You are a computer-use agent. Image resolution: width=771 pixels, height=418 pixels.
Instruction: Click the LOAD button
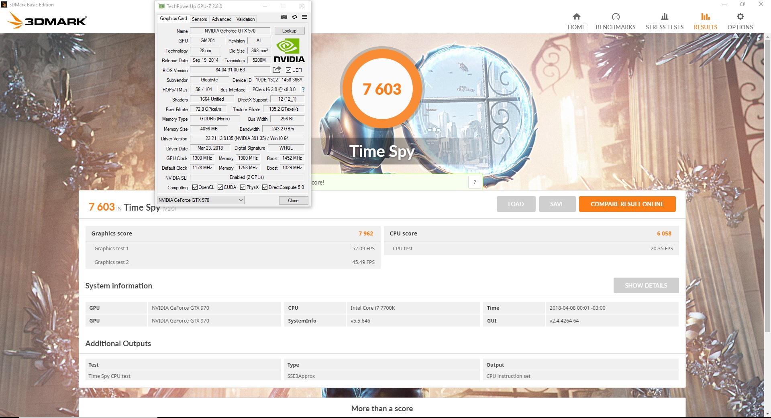coord(516,204)
